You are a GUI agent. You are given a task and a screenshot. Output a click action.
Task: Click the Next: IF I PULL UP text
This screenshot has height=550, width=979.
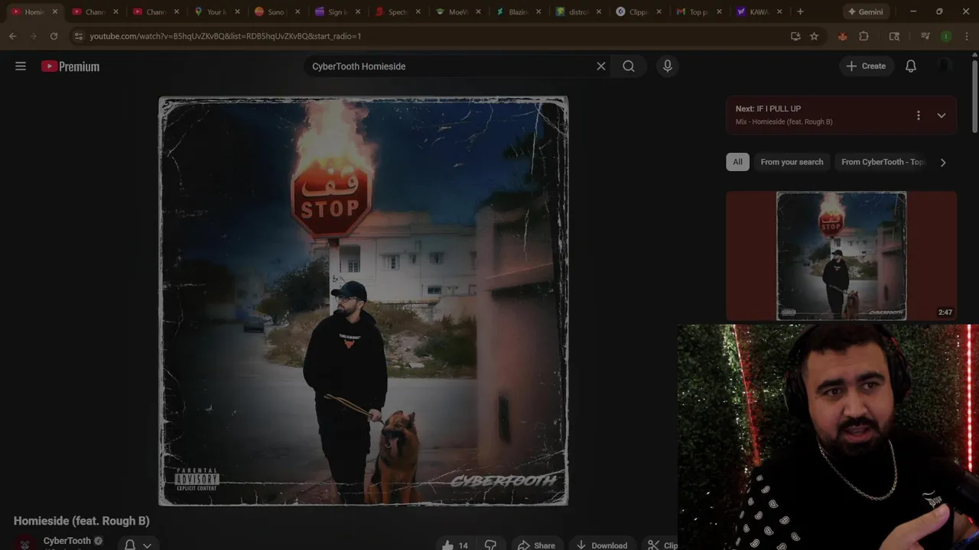(768, 108)
